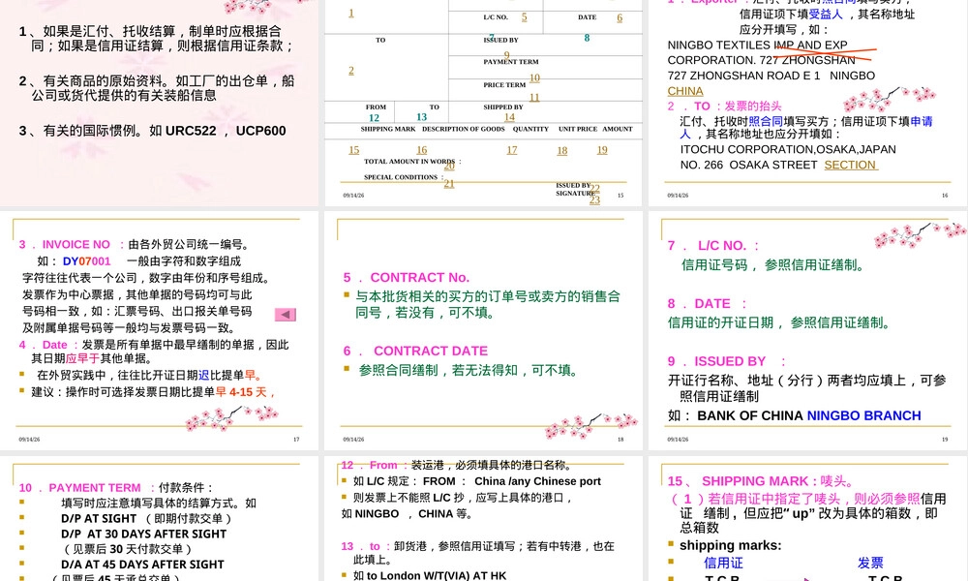Click 'ITOCHU CORPORATION,OSAKA,JAPAN' text

(788, 149)
